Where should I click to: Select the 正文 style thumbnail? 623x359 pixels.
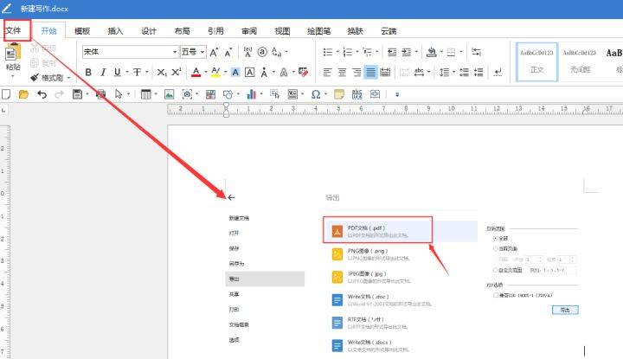pyautogui.click(x=536, y=62)
